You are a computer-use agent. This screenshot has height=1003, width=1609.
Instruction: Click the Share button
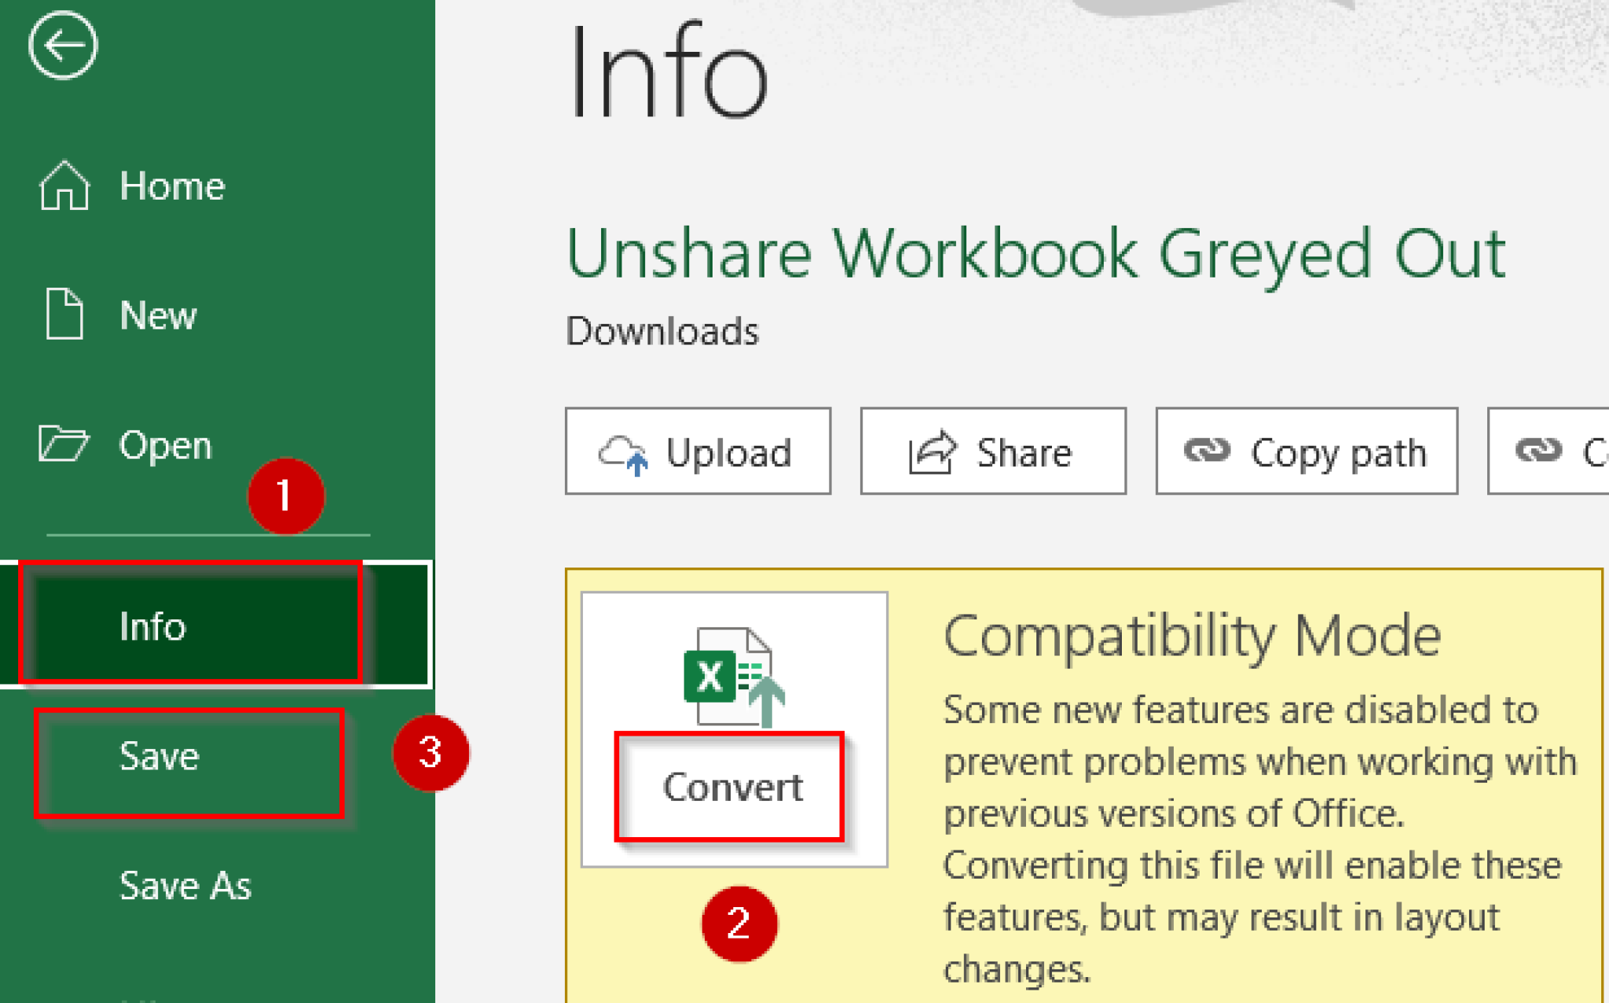pyautogui.click(x=993, y=451)
